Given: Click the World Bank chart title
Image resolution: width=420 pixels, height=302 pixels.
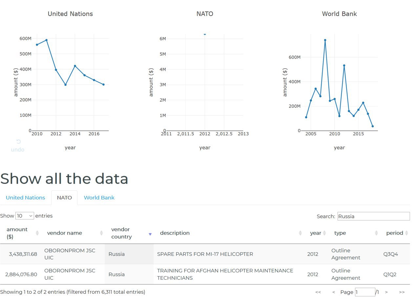Looking at the screenshot, I should [339, 14].
